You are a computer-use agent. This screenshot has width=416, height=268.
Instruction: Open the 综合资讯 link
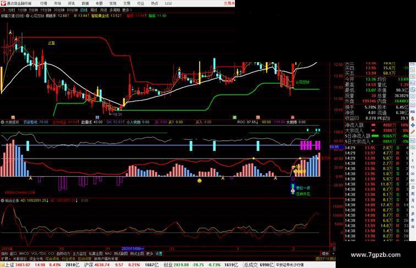(52, 259)
